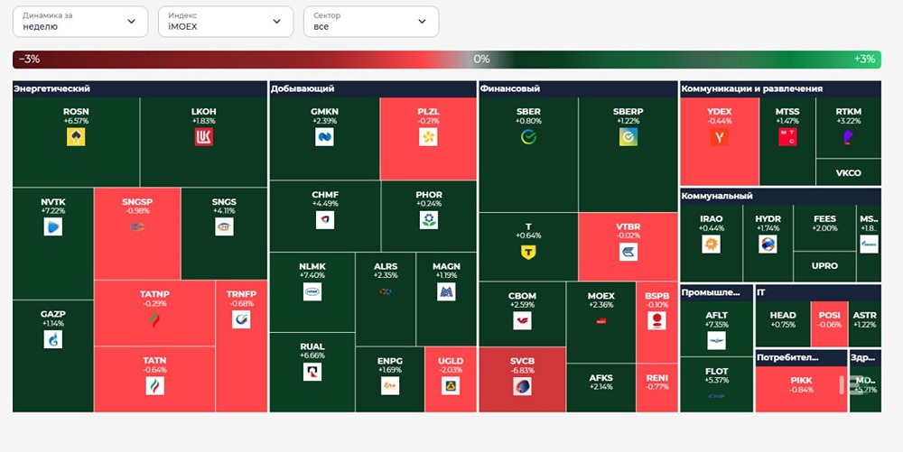Click the BSPB logo icon

pyautogui.click(x=657, y=321)
